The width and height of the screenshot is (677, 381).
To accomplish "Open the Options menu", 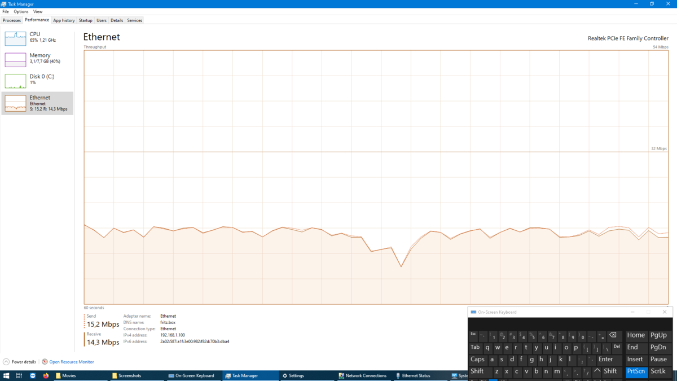I will tap(20, 11).
